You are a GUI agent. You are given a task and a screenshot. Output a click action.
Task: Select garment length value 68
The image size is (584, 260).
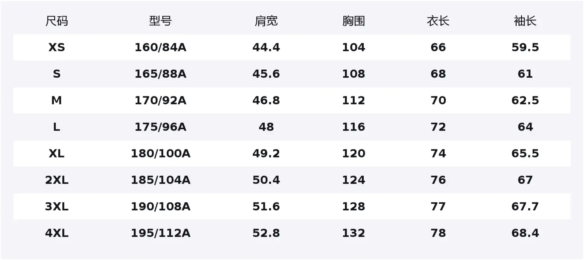pos(438,74)
